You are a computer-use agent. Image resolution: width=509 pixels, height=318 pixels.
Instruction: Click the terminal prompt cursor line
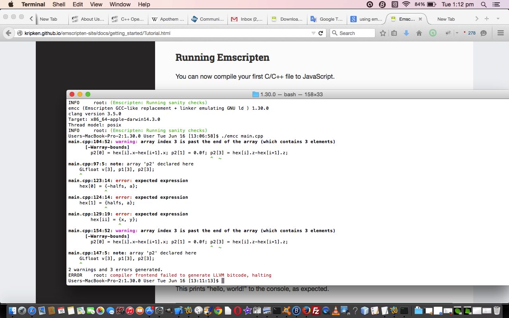[x=146, y=281]
